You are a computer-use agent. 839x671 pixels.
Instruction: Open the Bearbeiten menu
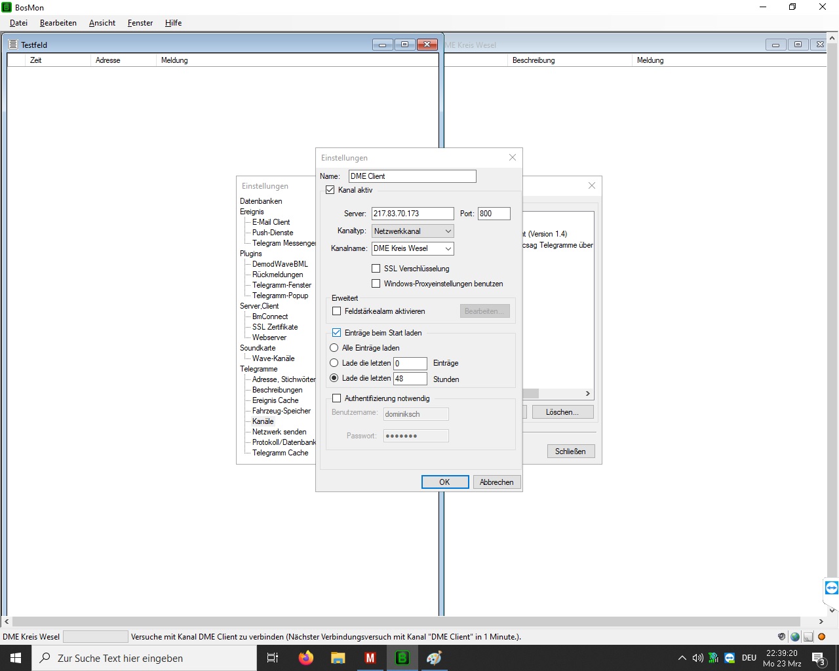[x=58, y=23]
